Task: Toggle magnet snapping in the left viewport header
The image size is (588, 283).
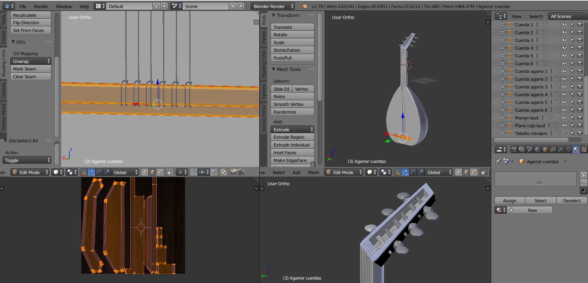Action: click(194, 172)
